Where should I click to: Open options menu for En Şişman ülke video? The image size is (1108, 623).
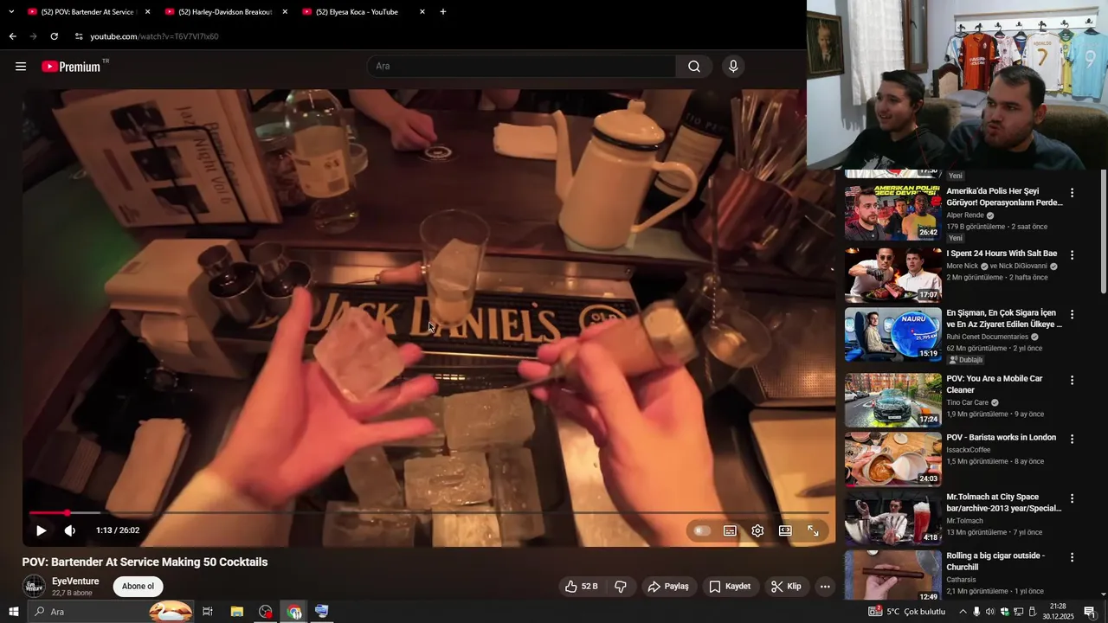click(1072, 314)
